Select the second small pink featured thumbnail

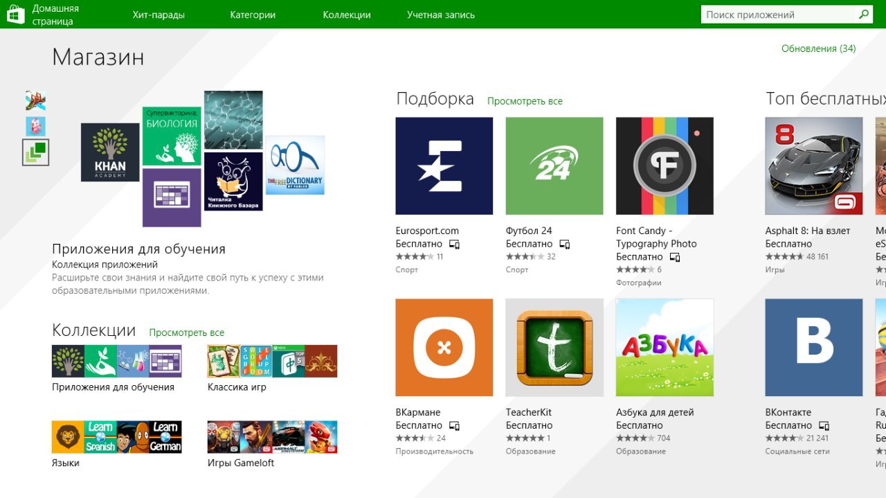(35, 126)
